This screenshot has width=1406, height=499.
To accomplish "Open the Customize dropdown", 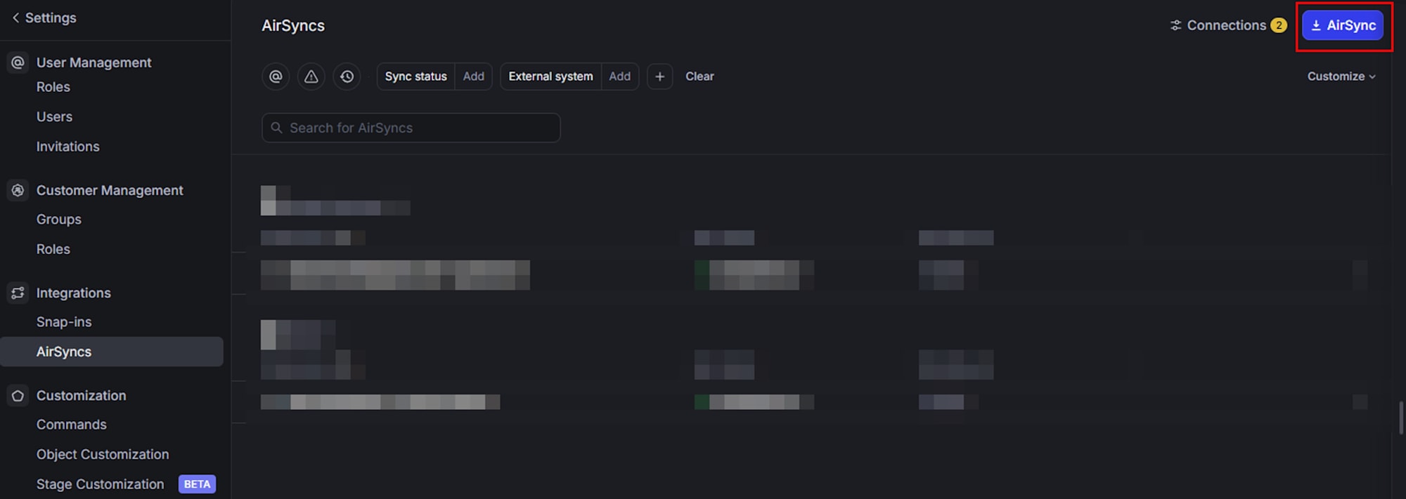I will tap(1341, 76).
